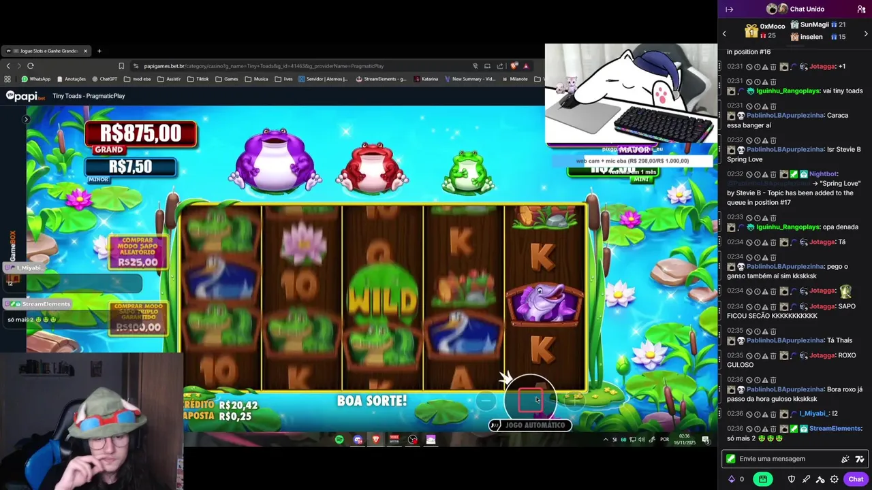Close the Jogue Slots browser tab
This screenshot has height=490, width=872.
(x=85, y=51)
